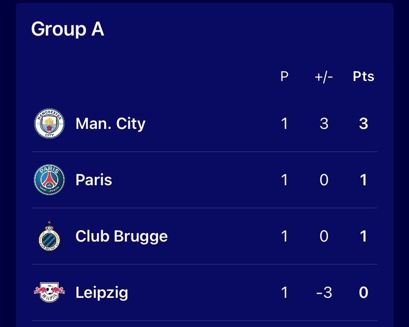This screenshot has height=327, width=409.
Task: Click the Paris Saint-Germain crest
Action: [49, 180]
